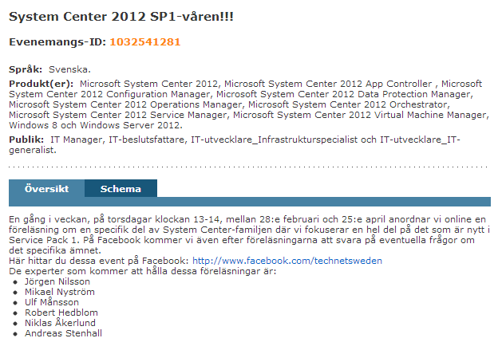Screen dimensions: 498x346
Task: Click the event ID number 1032541281
Action: point(144,41)
